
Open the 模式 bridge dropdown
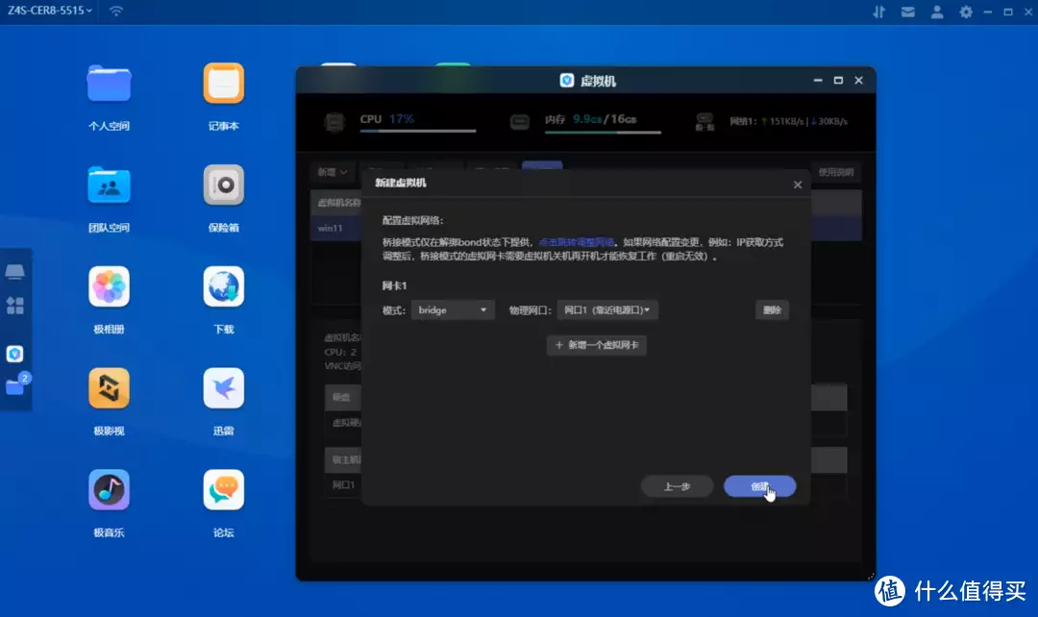[x=453, y=309]
